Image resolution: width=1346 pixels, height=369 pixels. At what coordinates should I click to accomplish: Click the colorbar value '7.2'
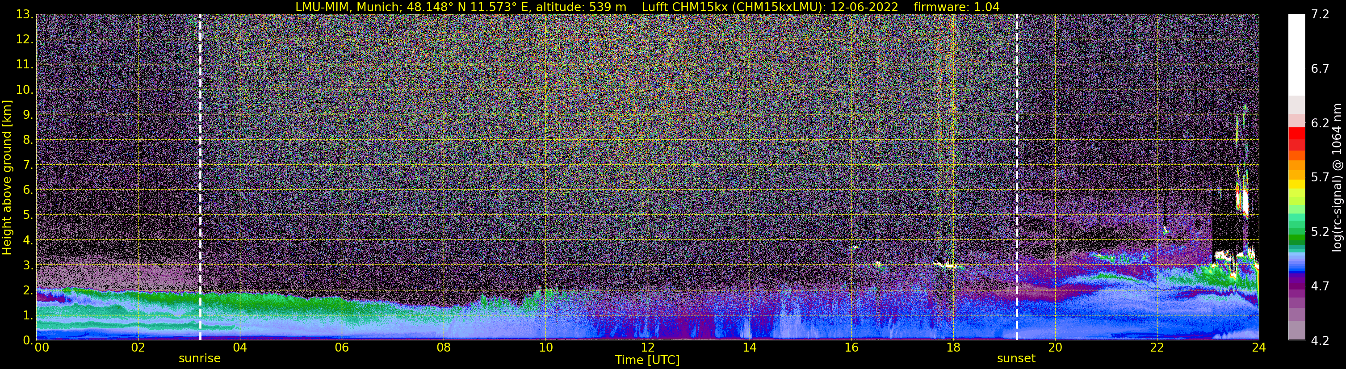pos(1320,15)
